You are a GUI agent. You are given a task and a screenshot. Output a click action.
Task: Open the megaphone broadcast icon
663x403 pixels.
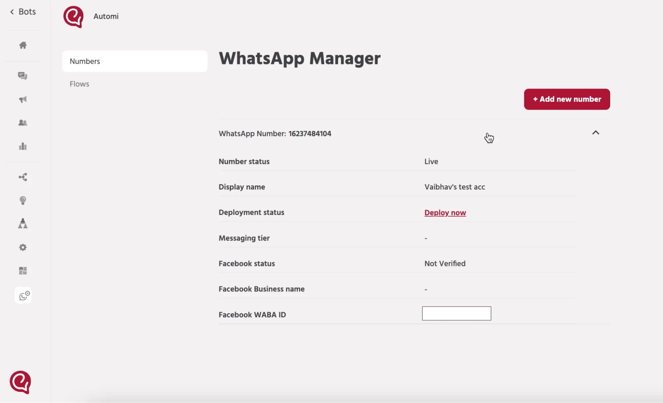click(x=23, y=99)
